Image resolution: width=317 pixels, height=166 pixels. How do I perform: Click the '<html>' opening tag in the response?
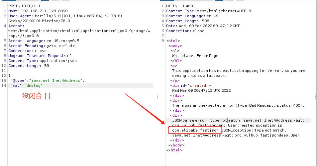click(173, 41)
